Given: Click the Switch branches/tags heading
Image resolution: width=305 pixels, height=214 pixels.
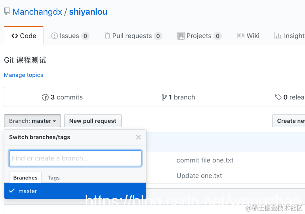Looking at the screenshot, I should tap(40, 137).
